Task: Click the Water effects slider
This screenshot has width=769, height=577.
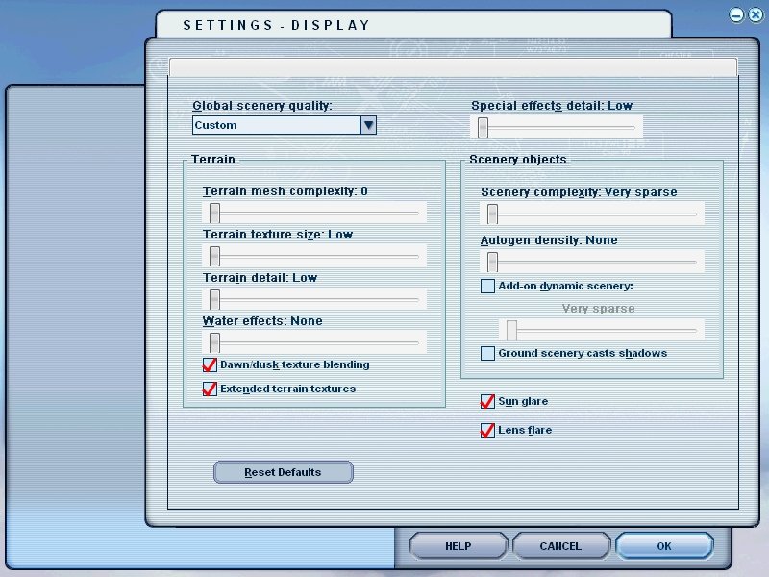Action: coord(215,342)
